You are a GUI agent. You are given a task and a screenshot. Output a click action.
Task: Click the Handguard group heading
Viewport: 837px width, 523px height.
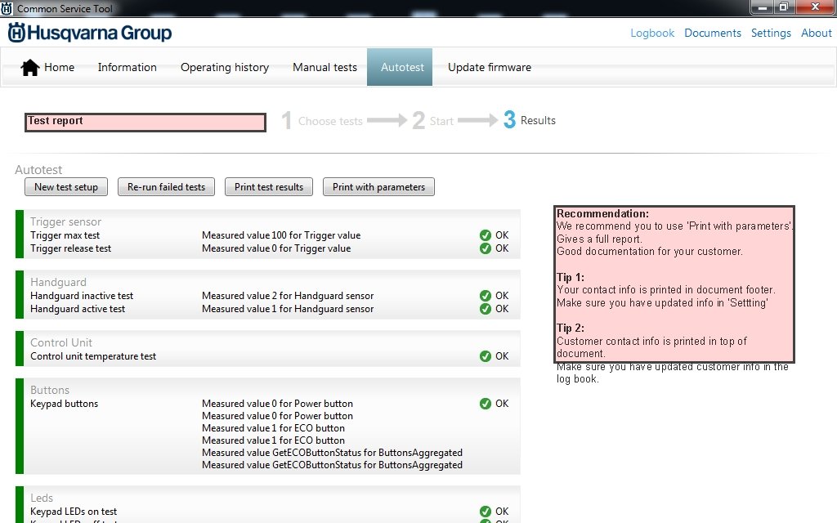point(58,282)
